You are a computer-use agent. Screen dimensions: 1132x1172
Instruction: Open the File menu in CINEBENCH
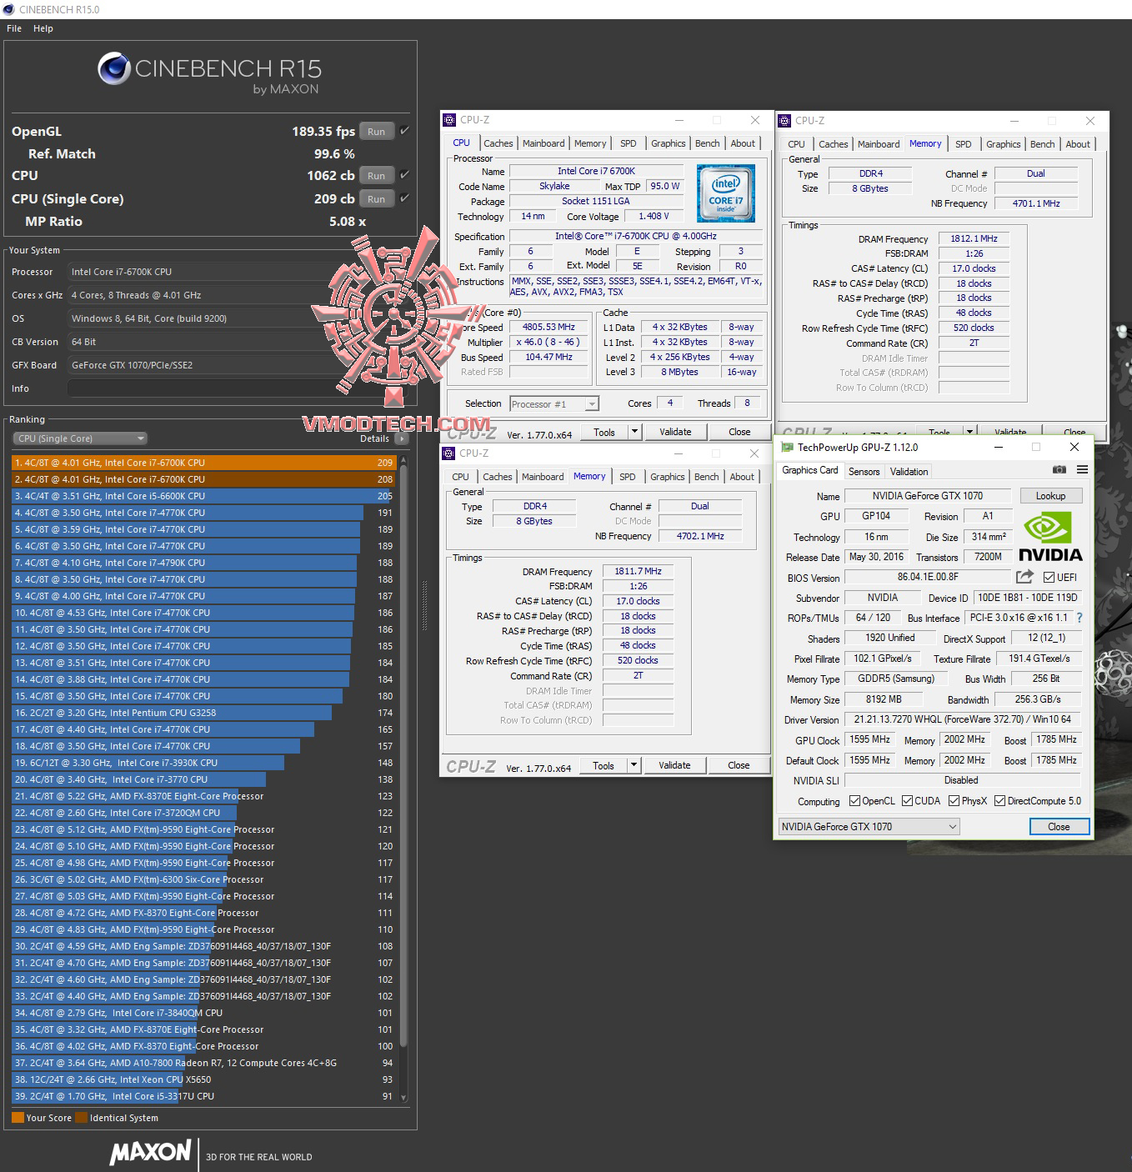14,28
